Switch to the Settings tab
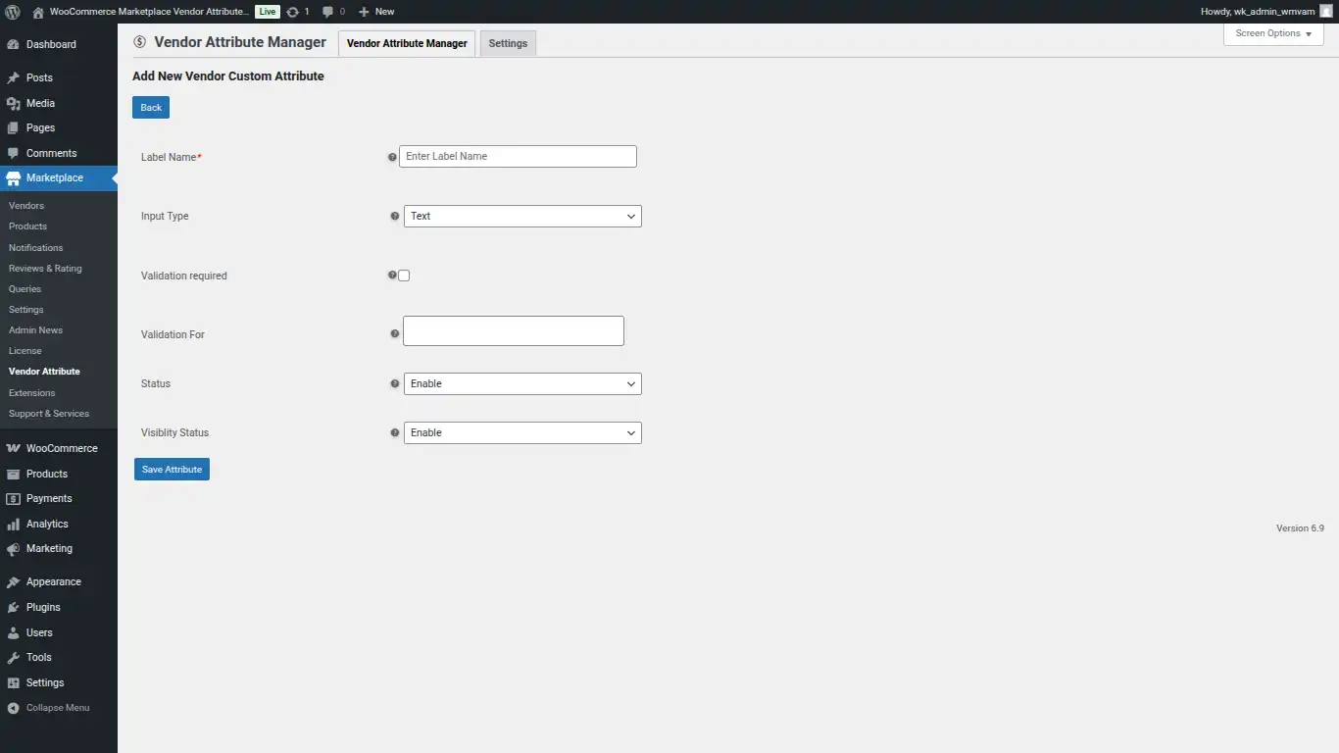1339x753 pixels. (x=507, y=43)
